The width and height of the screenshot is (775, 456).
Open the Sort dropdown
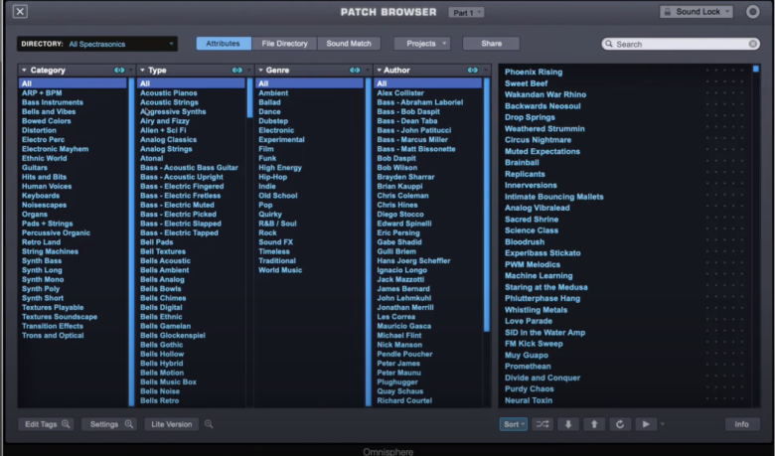(514, 424)
